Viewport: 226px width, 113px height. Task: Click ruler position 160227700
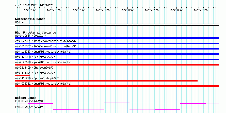54,10
